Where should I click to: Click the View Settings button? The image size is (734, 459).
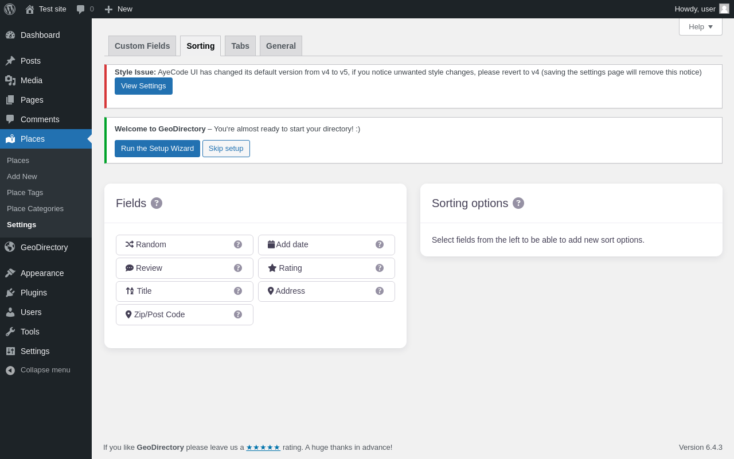143,86
